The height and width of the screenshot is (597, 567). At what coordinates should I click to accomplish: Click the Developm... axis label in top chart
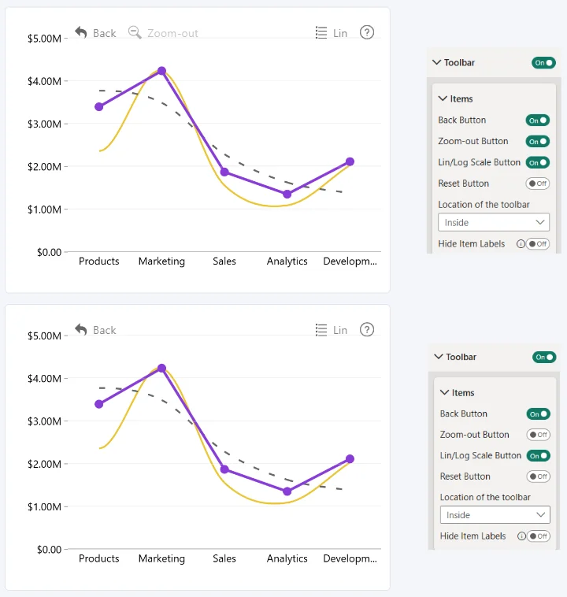[x=350, y=261]
